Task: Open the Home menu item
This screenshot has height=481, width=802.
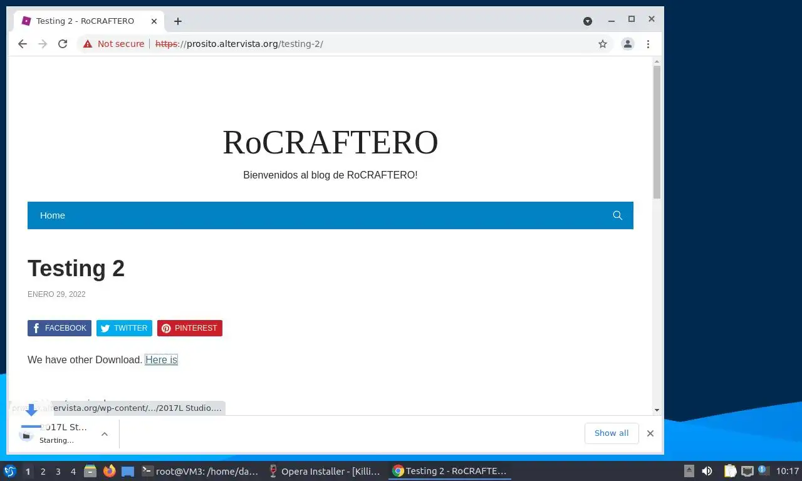Action: (x=53, y=215)
